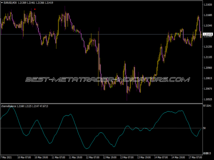214x160 pixels.
Task: Click the dotted 50 level line
Action: pyautogui.click(x=107, y=128)
